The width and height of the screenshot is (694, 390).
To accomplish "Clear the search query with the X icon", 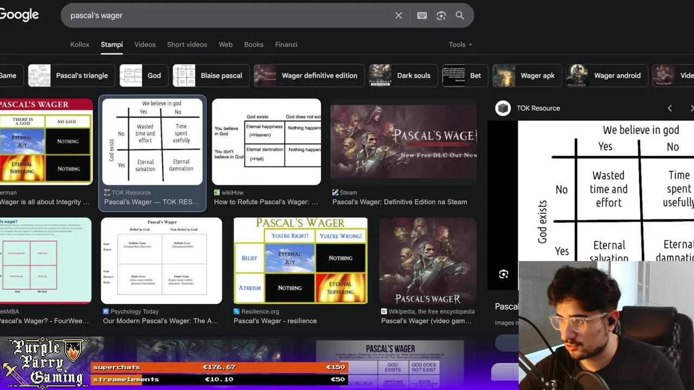I will pyautogui.click(x=399, y=16).
